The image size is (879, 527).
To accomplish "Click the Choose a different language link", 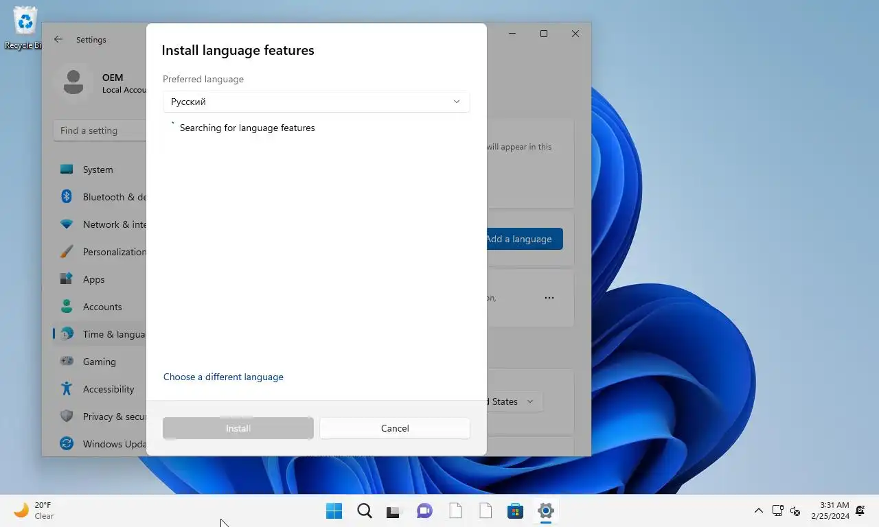I will (223, 377).
